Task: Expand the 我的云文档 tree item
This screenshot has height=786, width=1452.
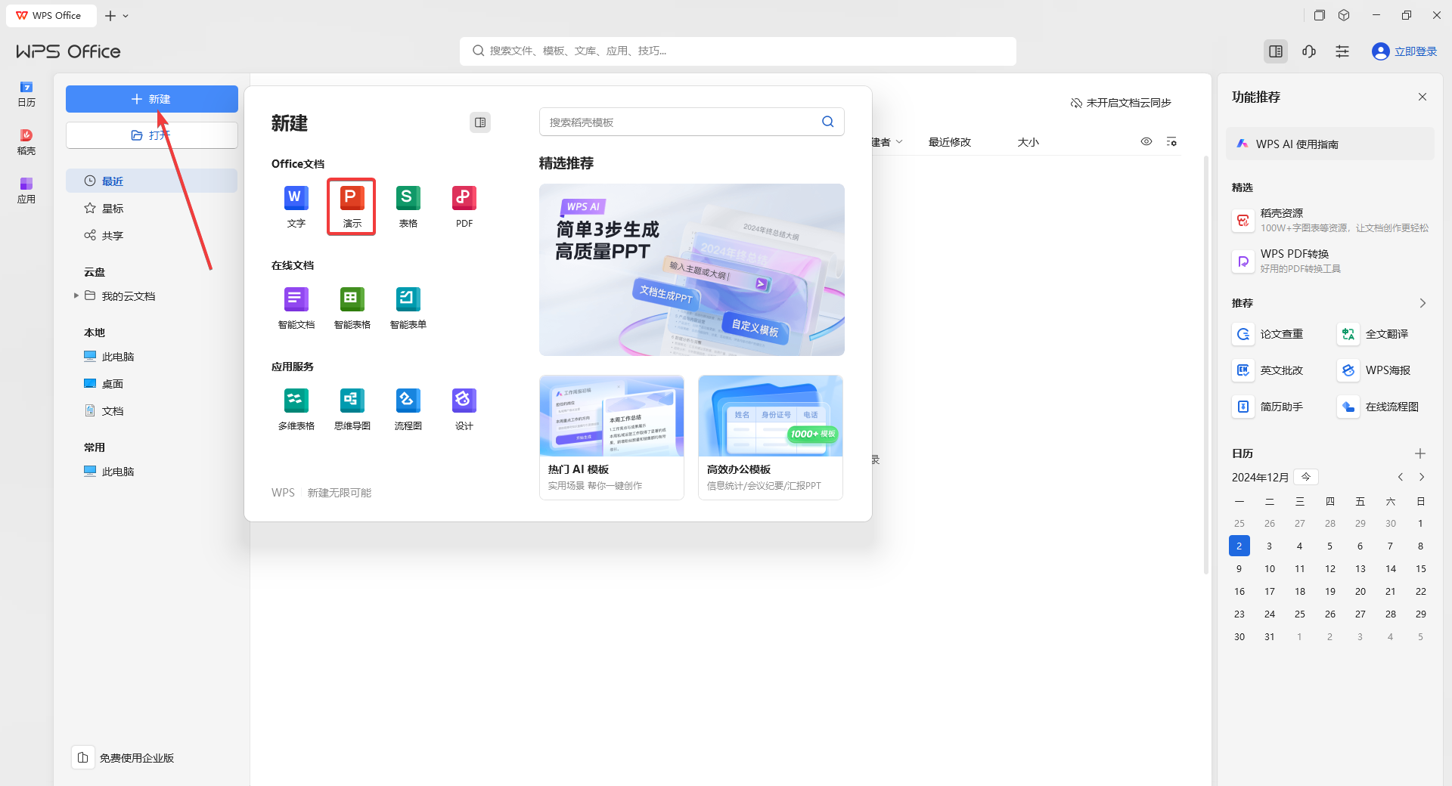Action: [76, 296]
